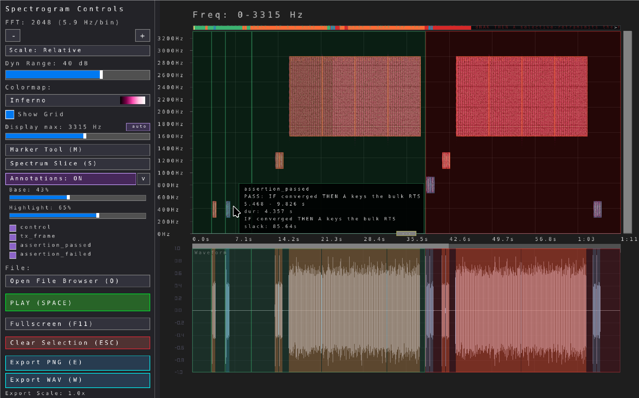This screenshot has width=639, height=398.
Task: Toggle the Show Grid checkbox
Action: point(10,114)
